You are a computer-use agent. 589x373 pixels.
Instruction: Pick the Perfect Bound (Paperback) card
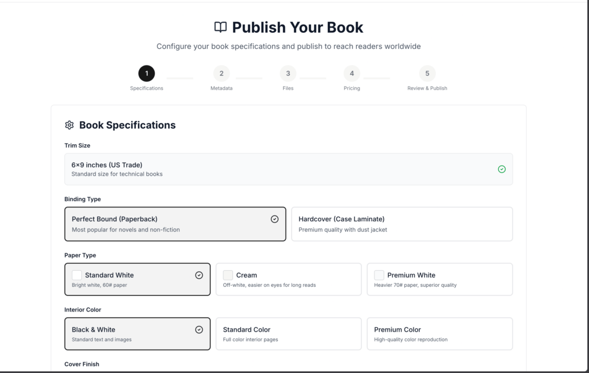click(175, 224)
